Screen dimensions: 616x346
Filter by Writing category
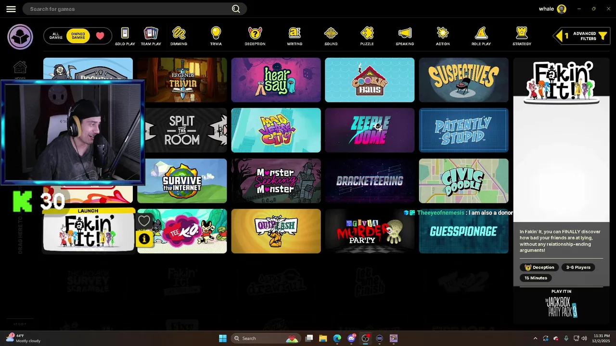click(295, 37)
